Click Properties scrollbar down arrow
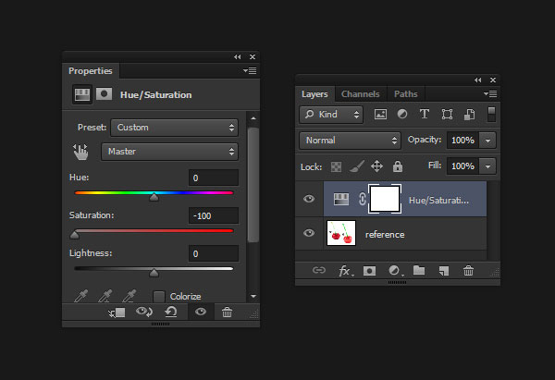 pyautogui.click(x=253, y=297)
